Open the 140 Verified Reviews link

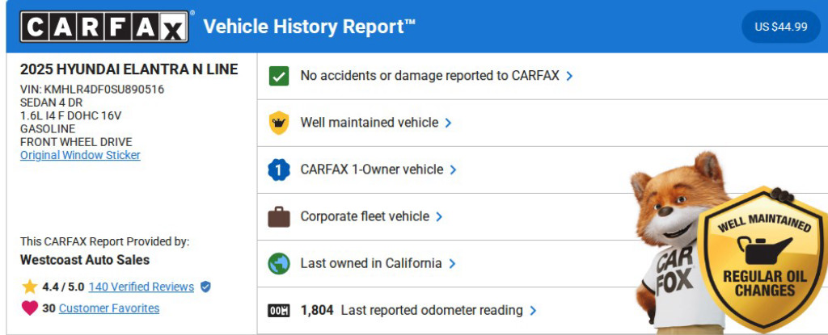[x=141, y=287]
